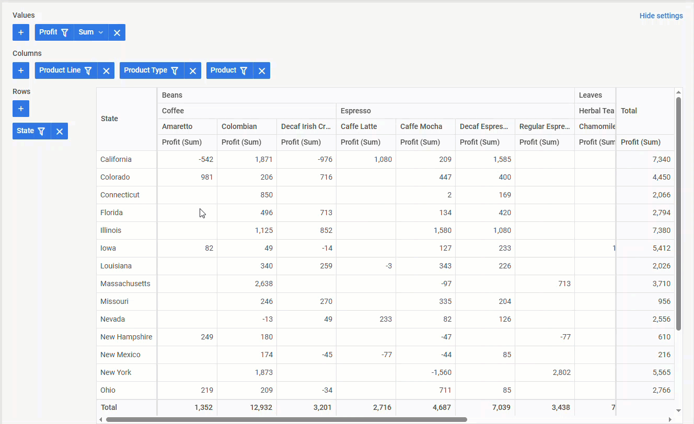This screenshot has height=424, width=694.
Task: Click the Coffee product type header
Action: click(x=247, y=111)
